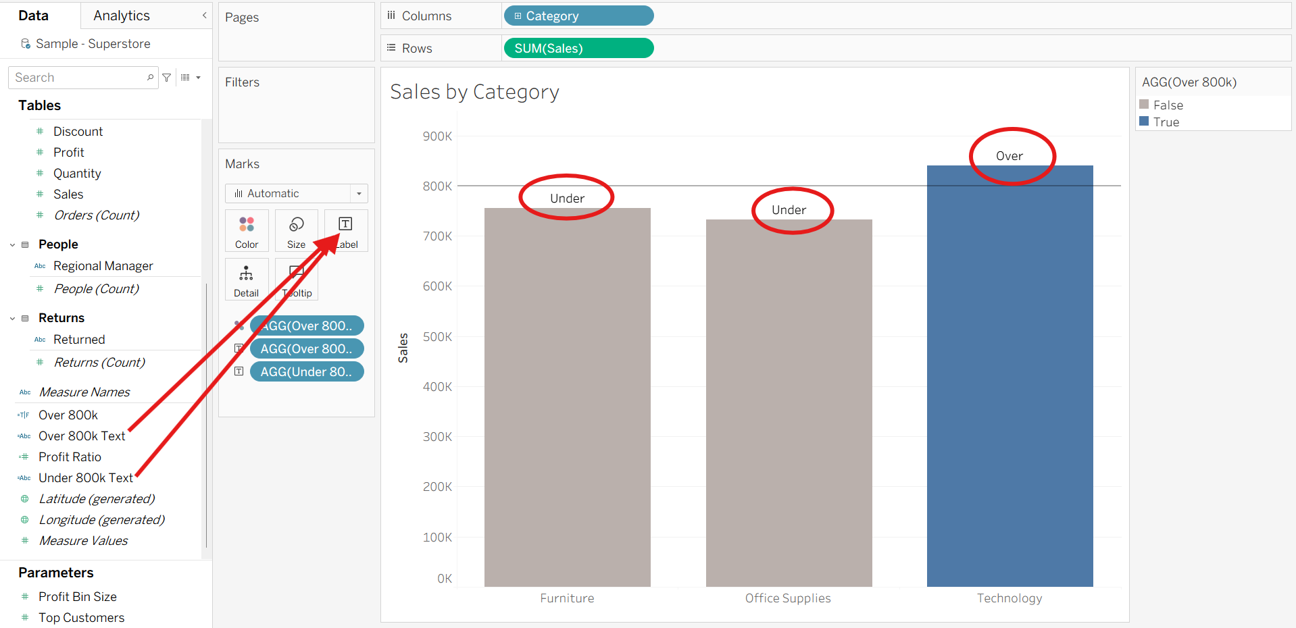
Task: Collapse the People table group
Action: (x=12, y=244)
